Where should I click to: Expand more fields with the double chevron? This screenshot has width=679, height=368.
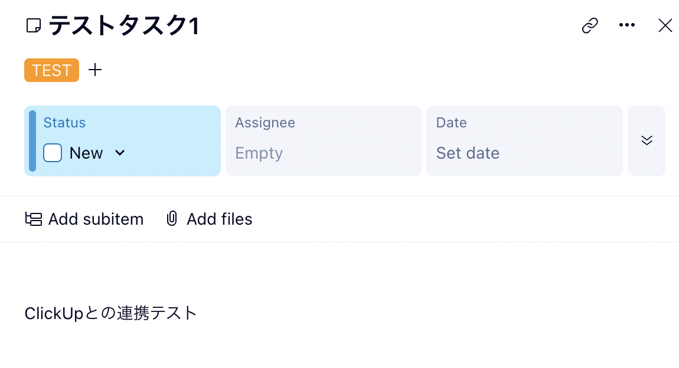click(x=647, y=140)
